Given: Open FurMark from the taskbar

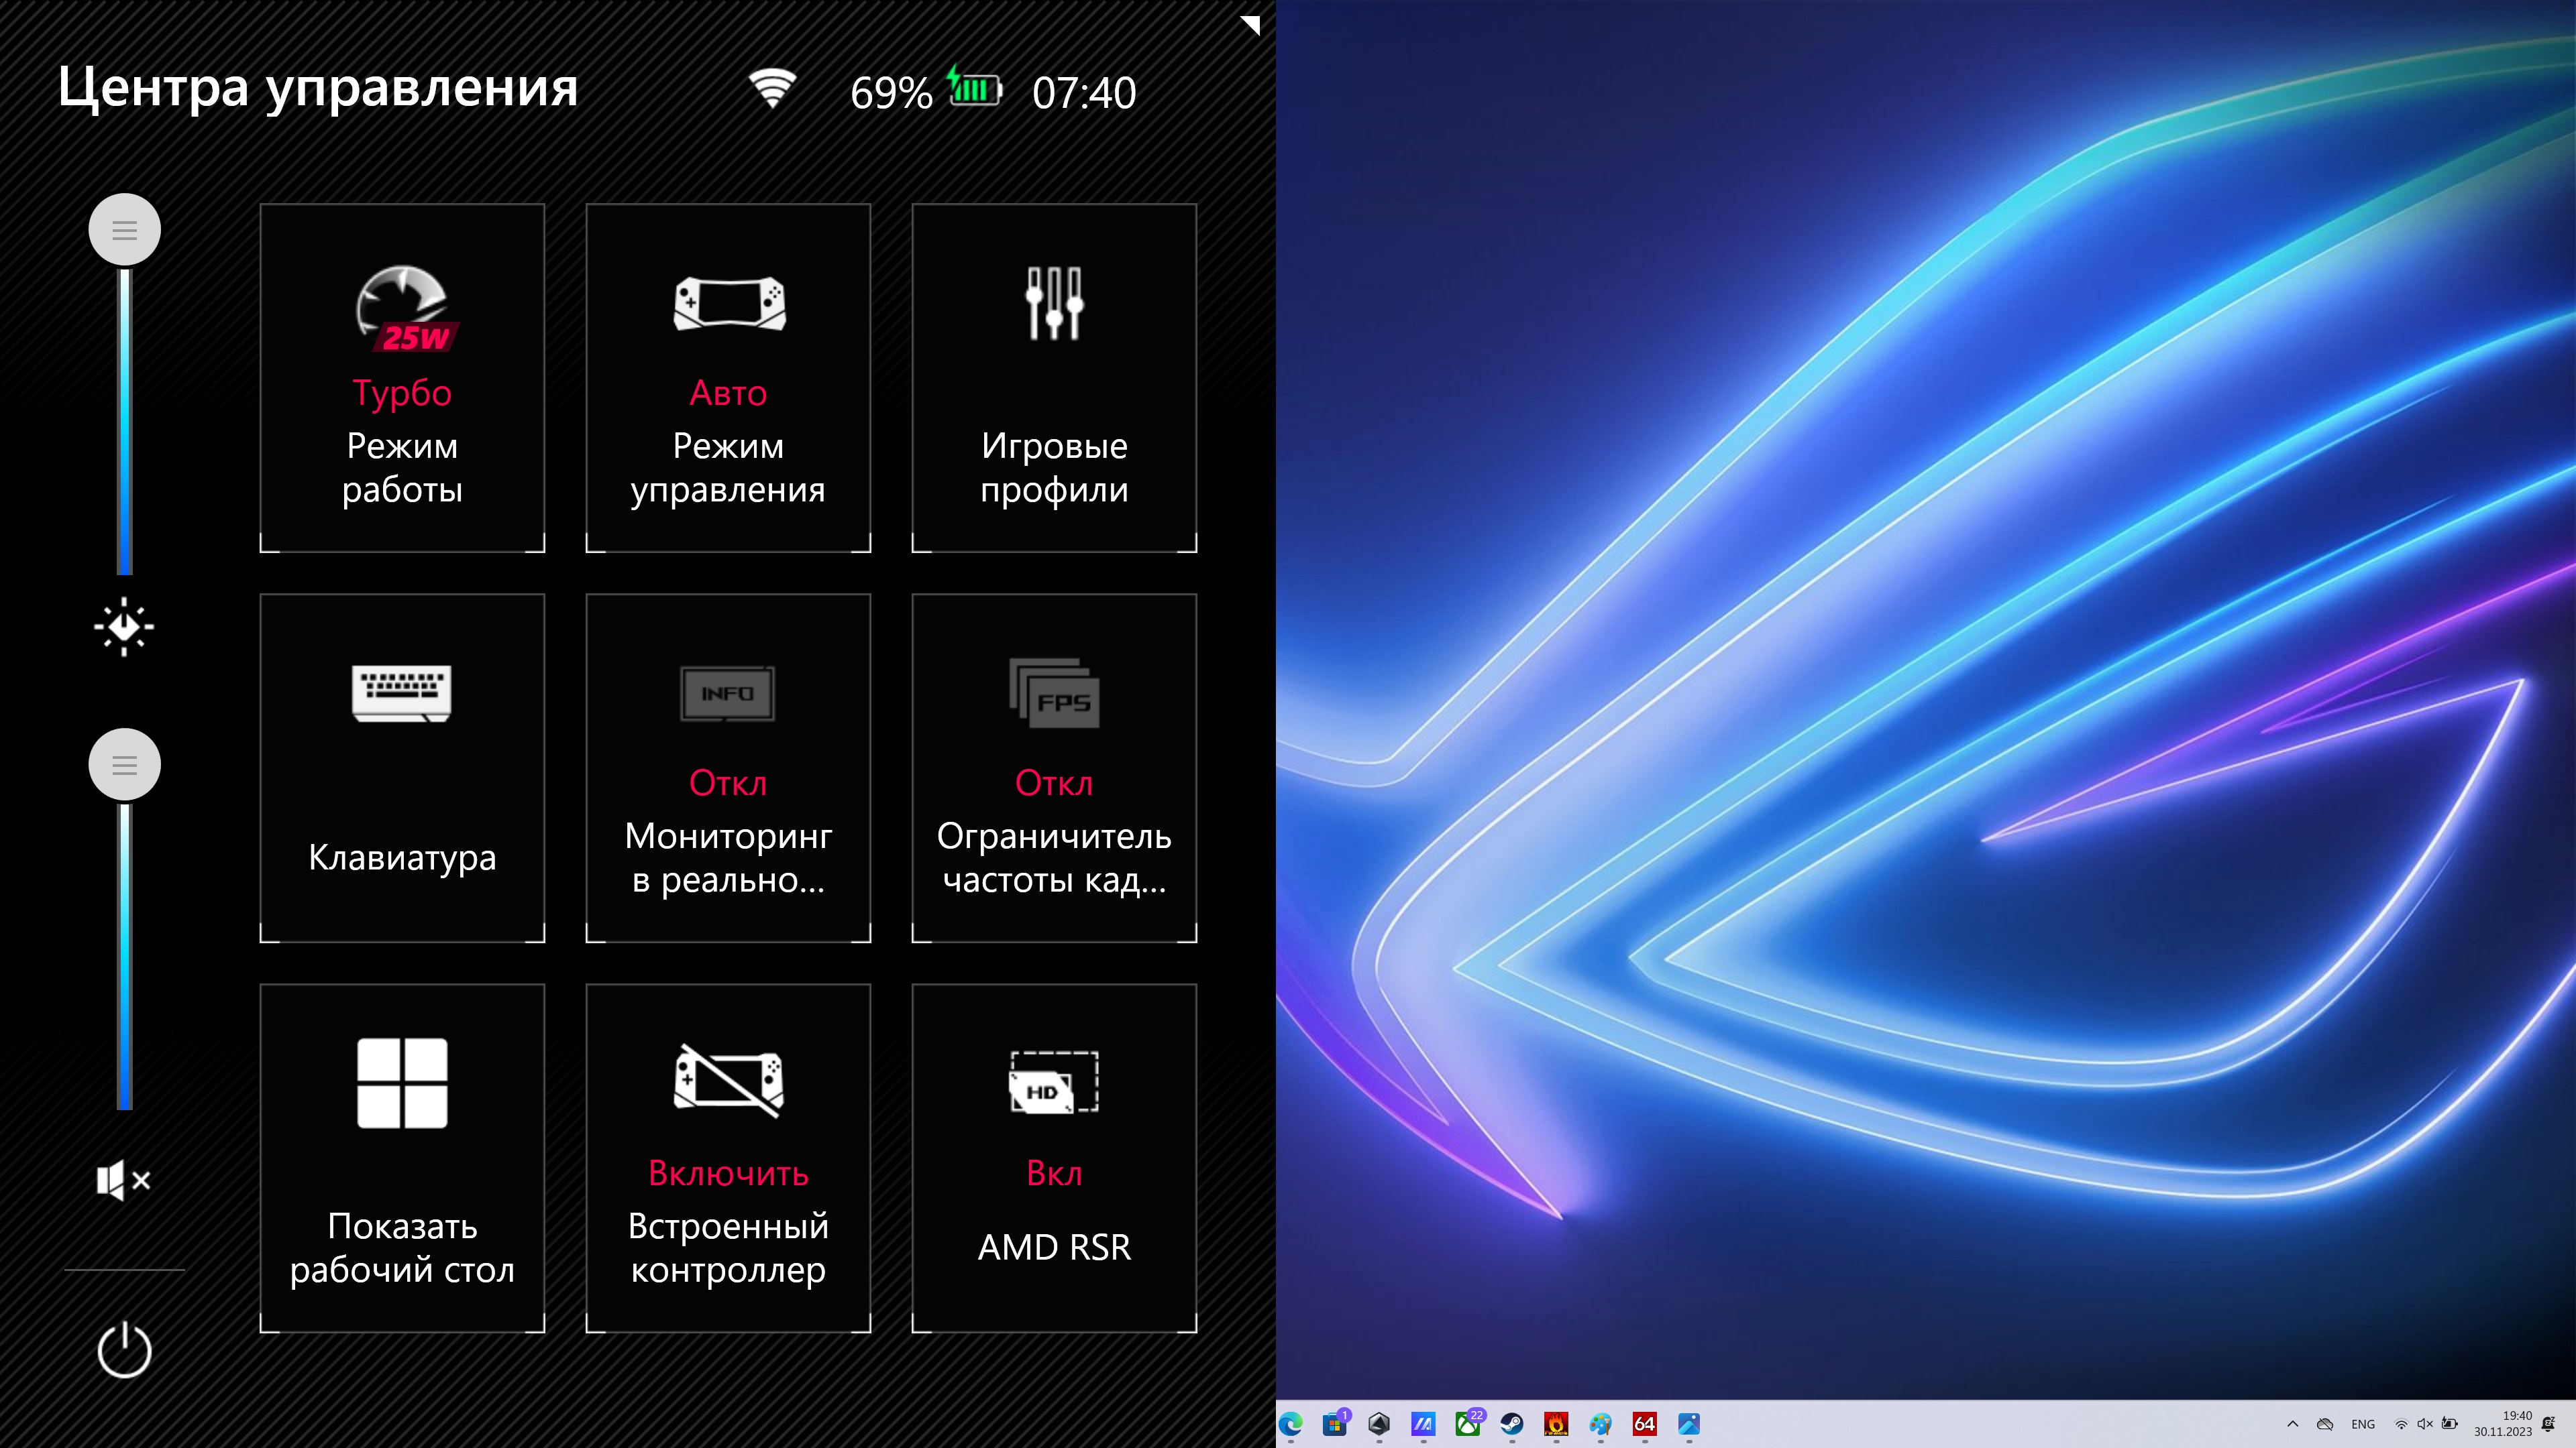Looking at the screenshot, I should pyautogui.click(x=1556, y=1424).
